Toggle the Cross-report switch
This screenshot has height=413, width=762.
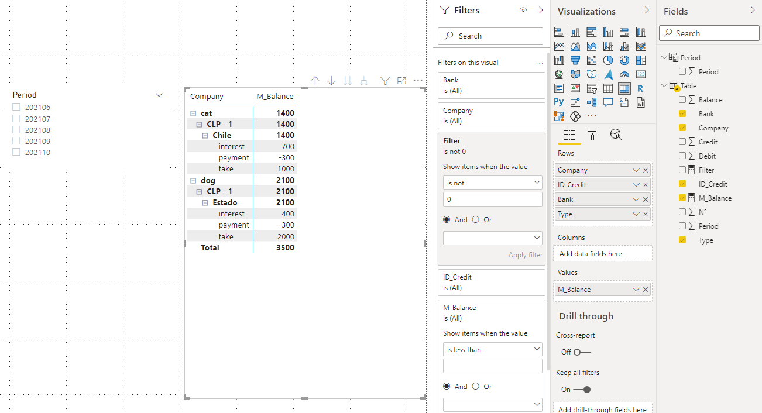582,352
